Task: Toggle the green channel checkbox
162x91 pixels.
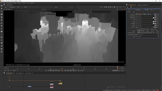Action: 144,14
